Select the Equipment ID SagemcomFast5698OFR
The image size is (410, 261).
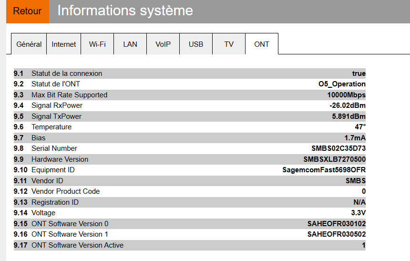pyautogui.click(x=324, y=170)
